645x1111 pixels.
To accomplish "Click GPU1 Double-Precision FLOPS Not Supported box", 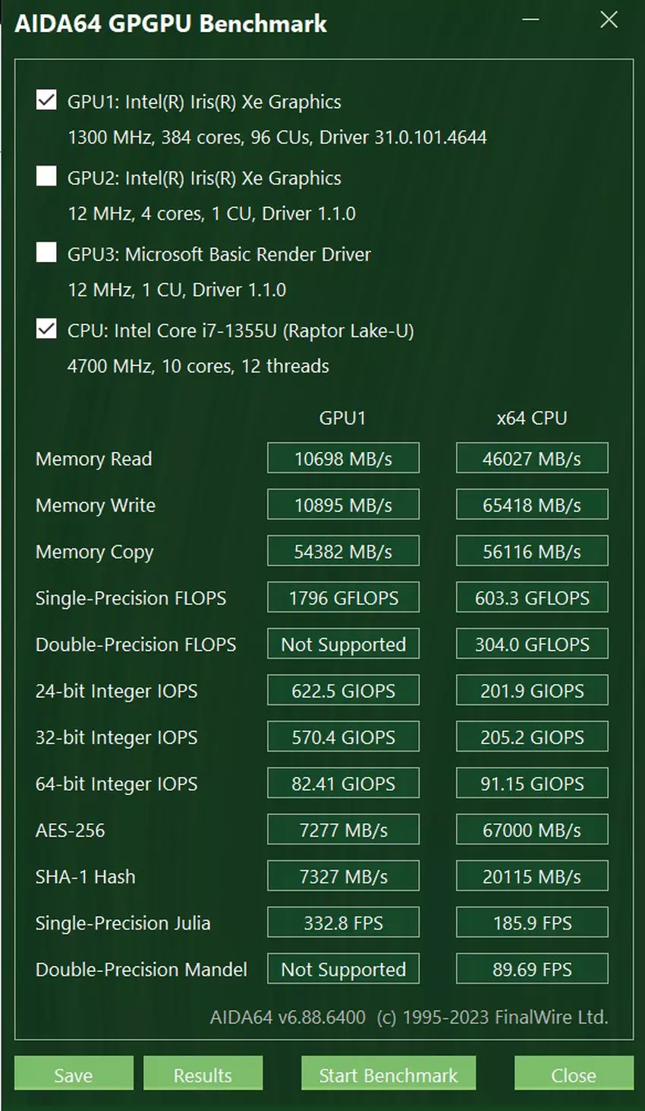I will pos(343,644).
